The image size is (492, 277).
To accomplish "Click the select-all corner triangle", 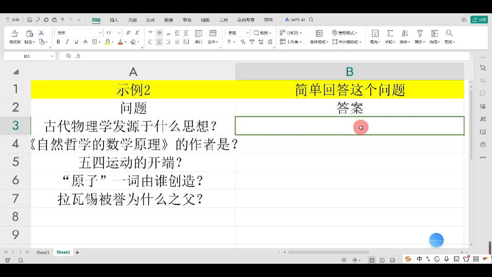I will point(16,72).
